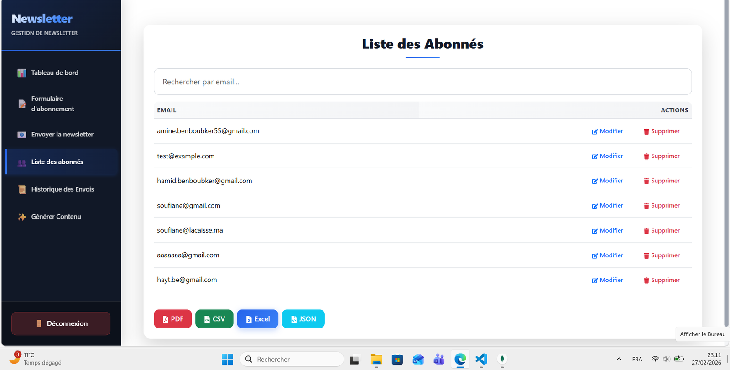Click Supprimer link for soufiane@lacaisse.ma

coord(662,230)
